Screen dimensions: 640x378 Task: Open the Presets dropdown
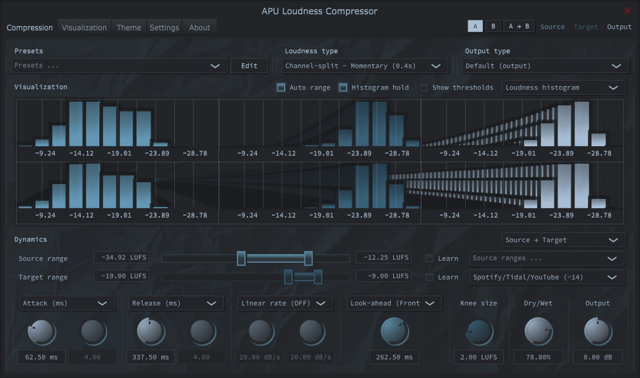tap(118, 65)
